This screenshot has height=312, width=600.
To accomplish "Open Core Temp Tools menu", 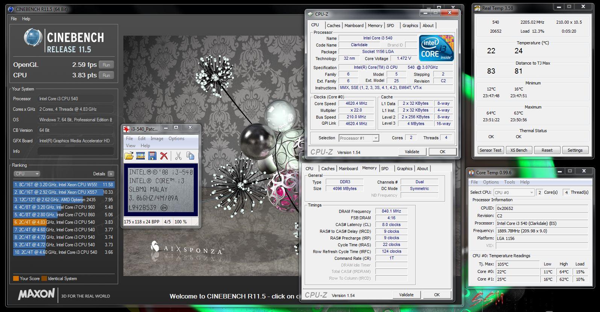I will 510,182.
